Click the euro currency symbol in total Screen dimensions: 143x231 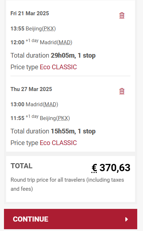click(x=94, y=168)
